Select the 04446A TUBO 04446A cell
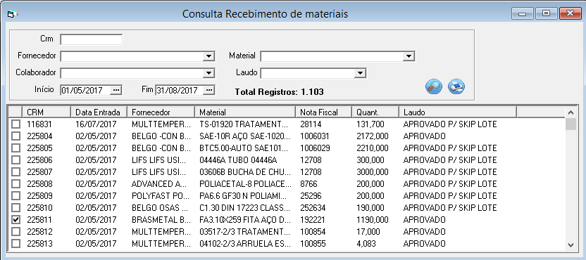Viewport: 586px width, 260px height. pos(238,160)
